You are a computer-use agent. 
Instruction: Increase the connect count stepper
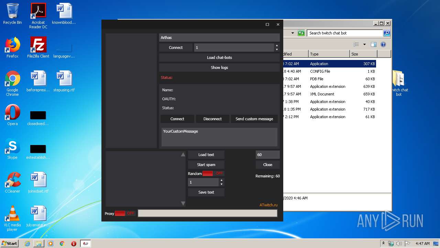click(277, 45)
